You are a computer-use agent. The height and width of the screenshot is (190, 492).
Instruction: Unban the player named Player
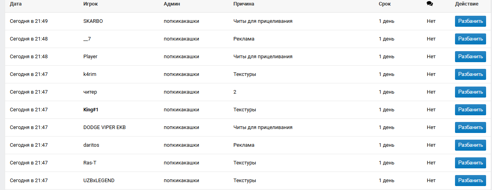[470, 57]
